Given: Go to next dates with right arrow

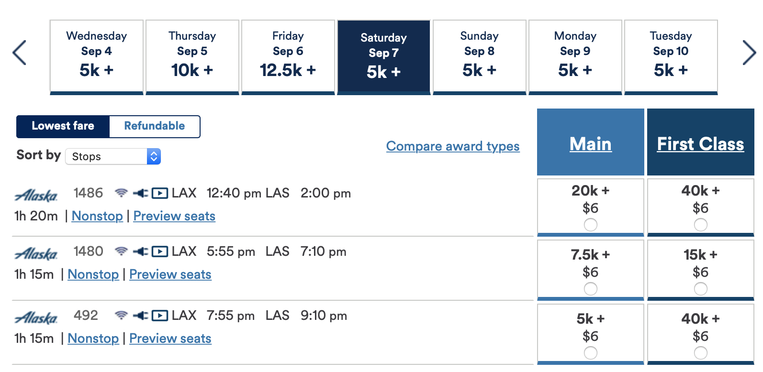Looking at the screenshot, I should pos(749,53).
